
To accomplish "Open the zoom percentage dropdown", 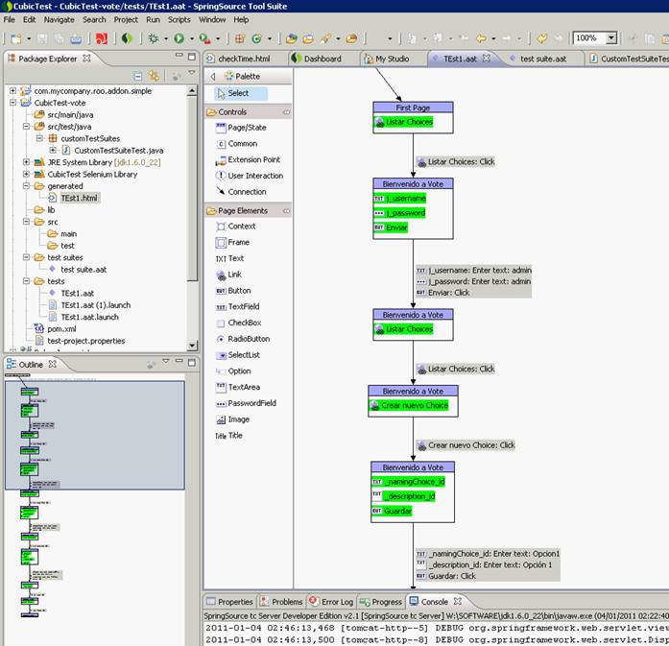I will click(611, 38).
